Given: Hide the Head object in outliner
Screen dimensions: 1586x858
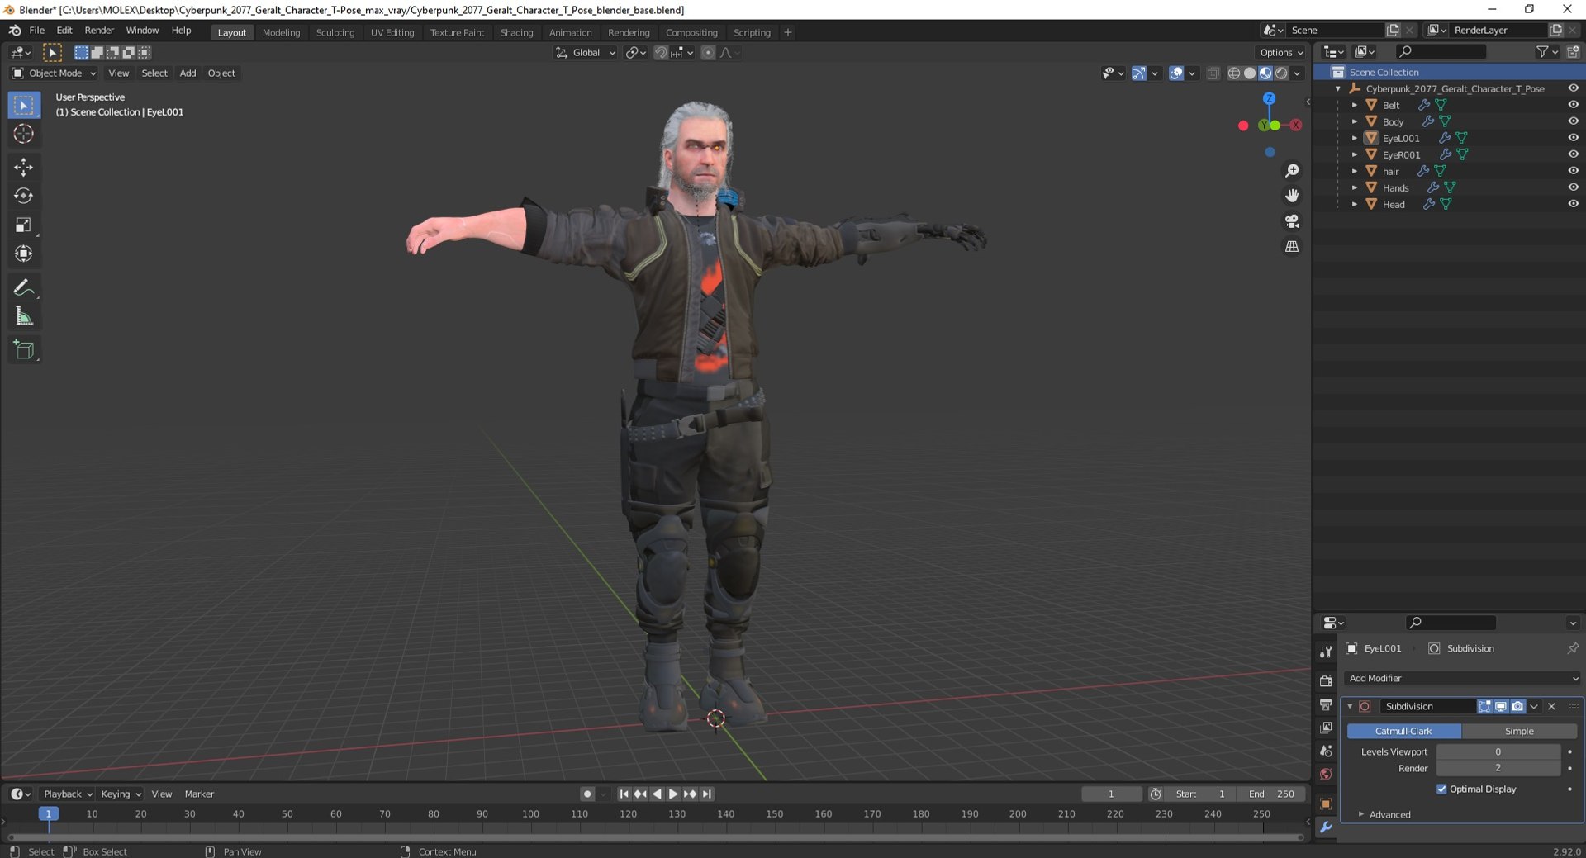Looking at the screenshot, I should tap(1573, 204).
